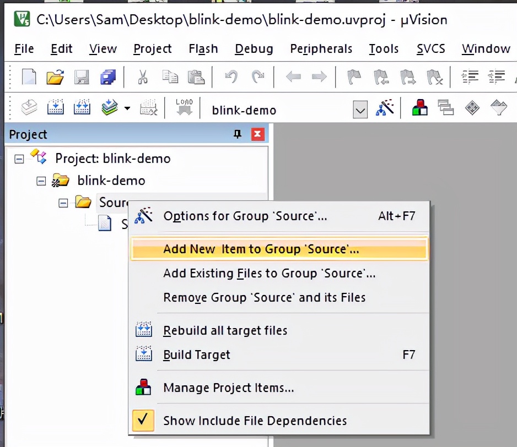Choose Manage Project Items in context menu
The width and height of the screenshot is (517, 447).
click(279, 388)
